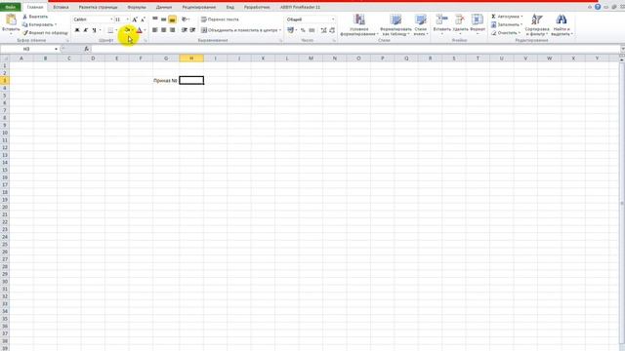Switch to the Review (Рецензирование) tab
625x351 pixels.
(199, 7)
